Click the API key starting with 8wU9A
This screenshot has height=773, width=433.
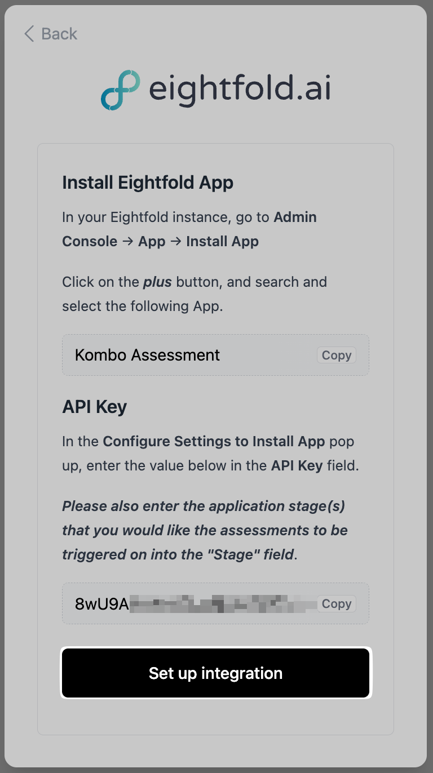pyautogui.click(x=102, y=604)
